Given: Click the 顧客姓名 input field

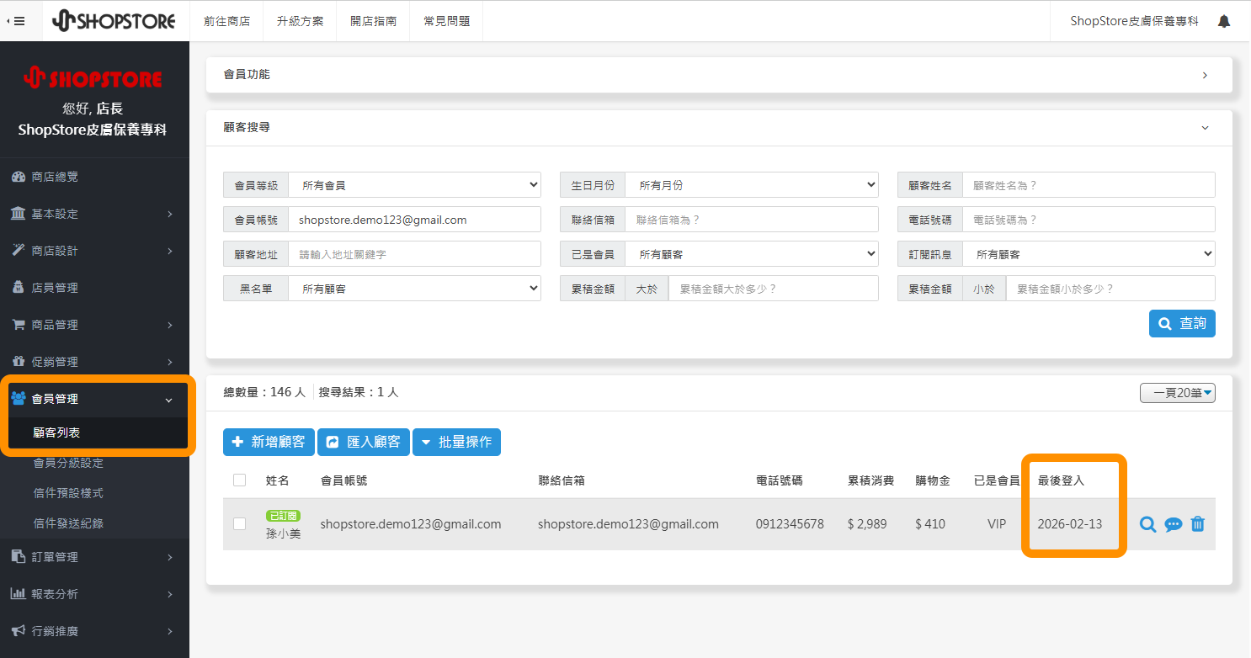Looking at the screenshot, I should (x=1088, y=185).
